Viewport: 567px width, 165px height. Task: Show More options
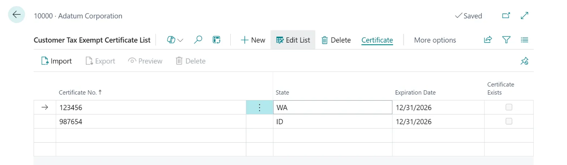pyautogui.click(x=435, y=40)
